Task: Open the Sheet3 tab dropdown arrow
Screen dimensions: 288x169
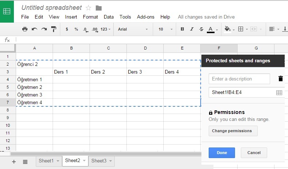Action: (x=111, y=161)
